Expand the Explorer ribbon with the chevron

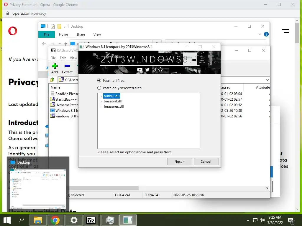260,34
